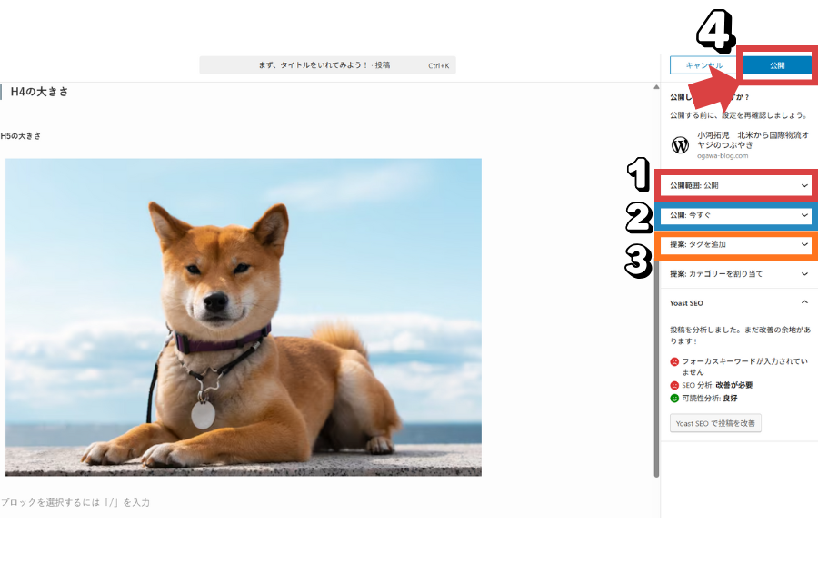Click the scroll-up arrow above the editor scrollbar
Screen dimensions: 818x572
(656, 88)
